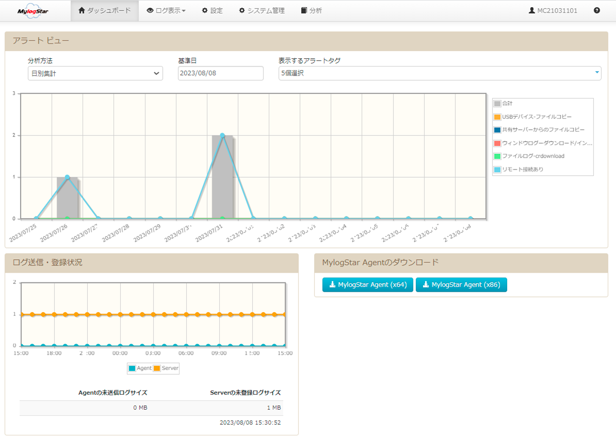Toggle the 合計 legend swatch

pyautogui.click(x=497, y=104)
